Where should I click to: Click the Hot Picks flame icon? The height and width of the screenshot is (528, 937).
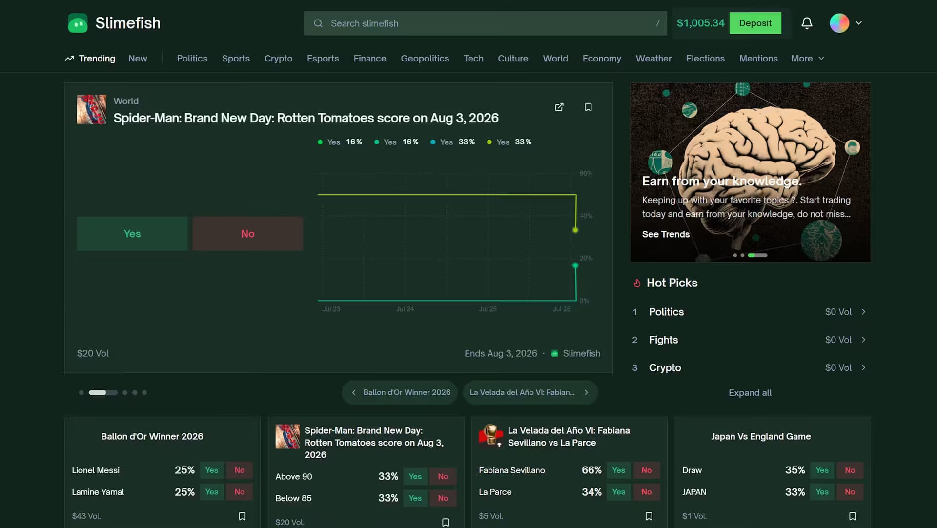637,283
